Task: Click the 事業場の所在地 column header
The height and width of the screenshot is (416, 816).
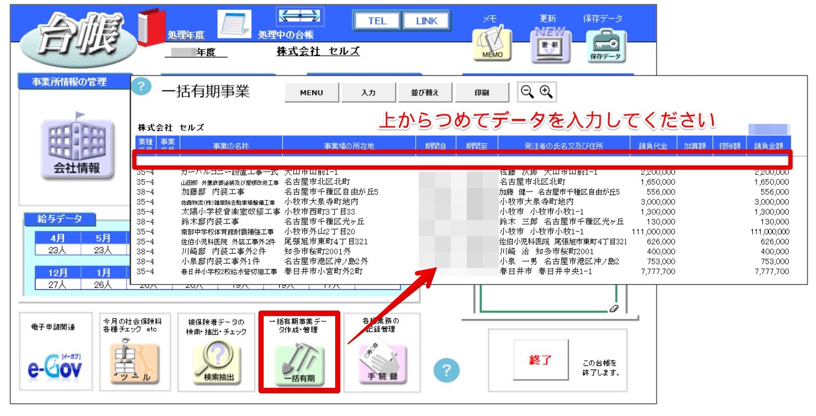Action: coord(349,146)
